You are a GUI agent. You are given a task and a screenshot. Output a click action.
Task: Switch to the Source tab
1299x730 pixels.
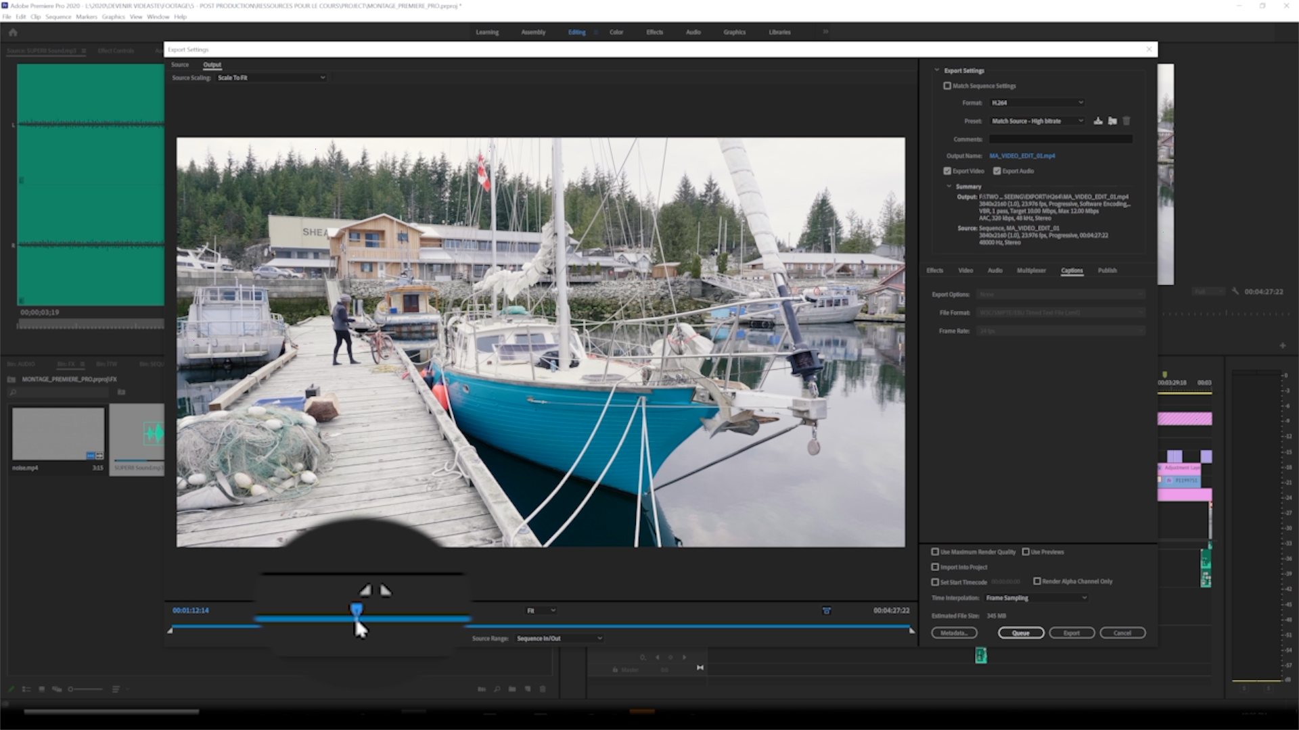click(x=180, y=65)
